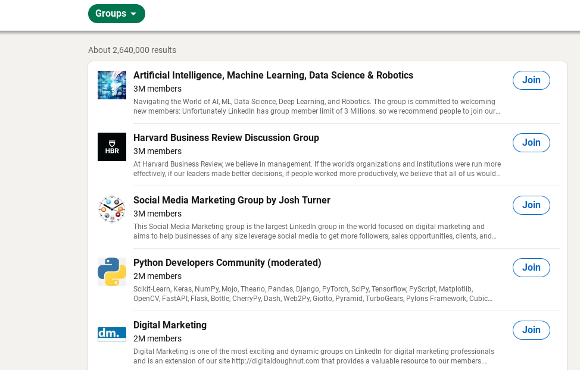Click the HBR black logo

click(112, 147)
